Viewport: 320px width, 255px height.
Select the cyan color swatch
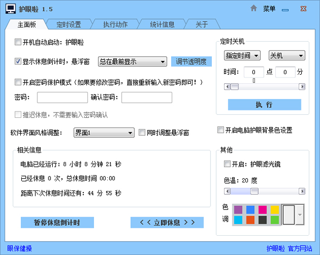(238, 220)
